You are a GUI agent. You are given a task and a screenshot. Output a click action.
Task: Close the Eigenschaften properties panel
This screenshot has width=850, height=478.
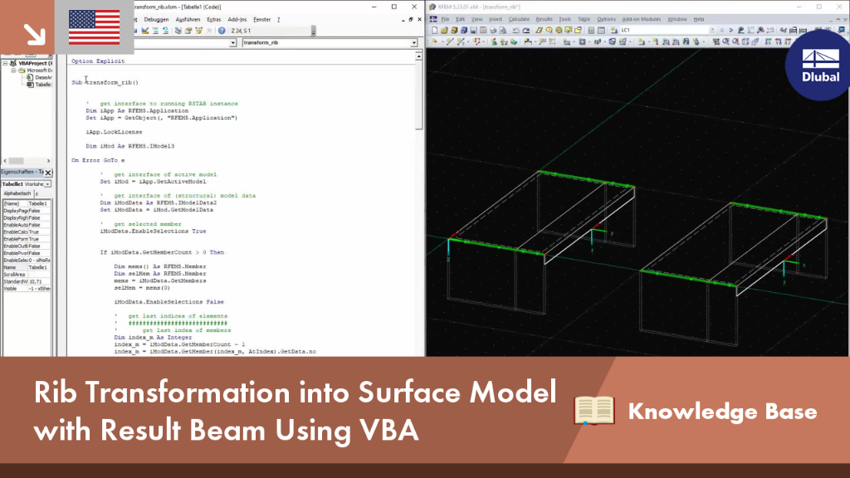48,173
